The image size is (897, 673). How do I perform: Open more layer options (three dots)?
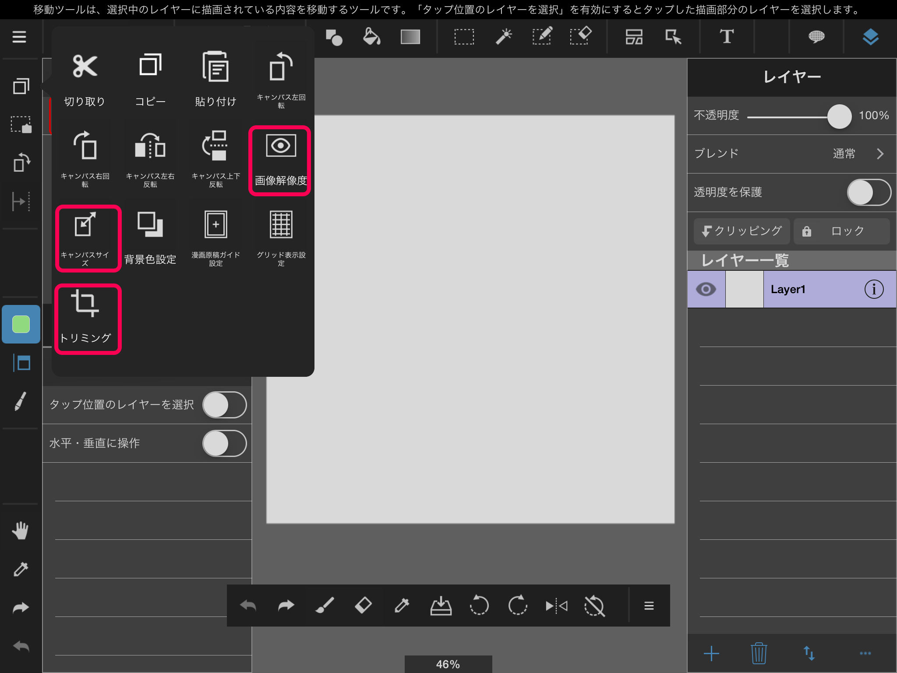click(x=865, y=653)
